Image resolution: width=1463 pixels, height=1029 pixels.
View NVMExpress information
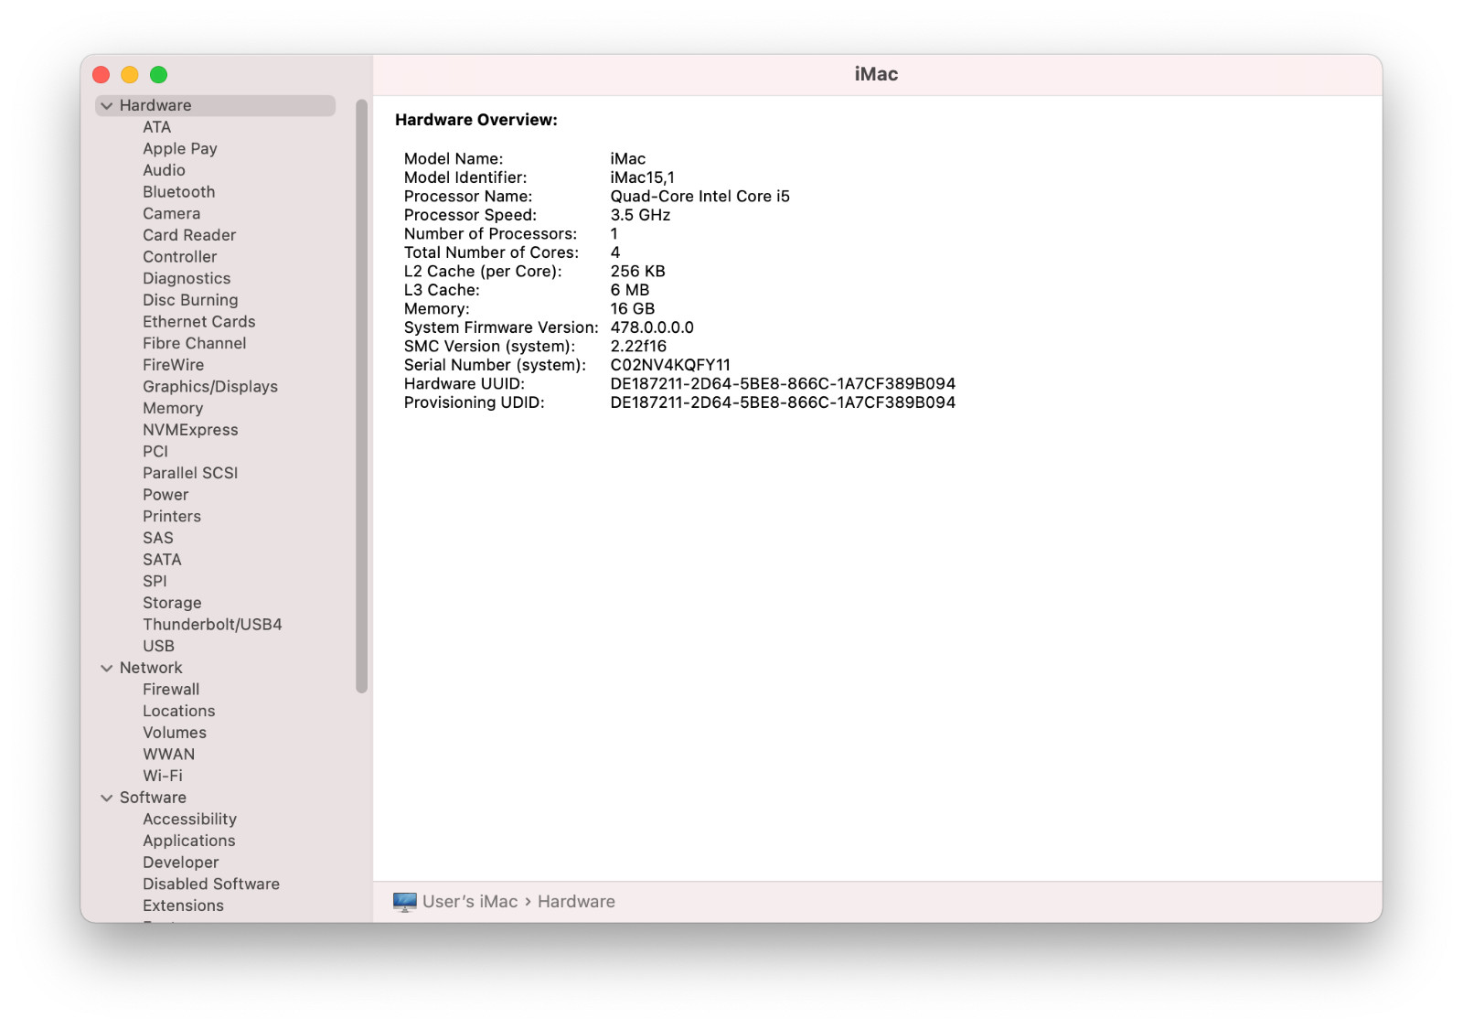pos(190,430)
